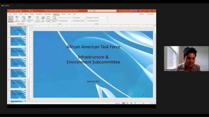The image size is (209, 117).
Task: Open Record Slide Show dropdown
Action: coord(54,19)
